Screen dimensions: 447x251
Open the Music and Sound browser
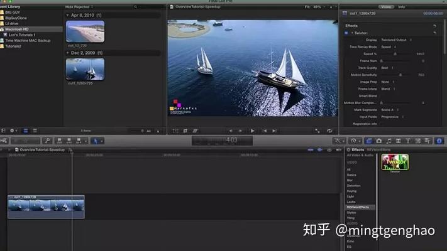(389, 141)
